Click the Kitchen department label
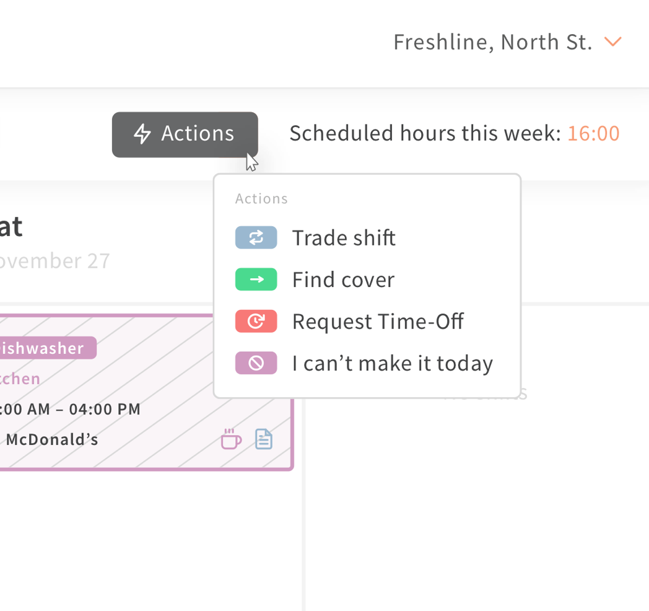The height and width of the screenshot is (611, 649). point(20,379)
